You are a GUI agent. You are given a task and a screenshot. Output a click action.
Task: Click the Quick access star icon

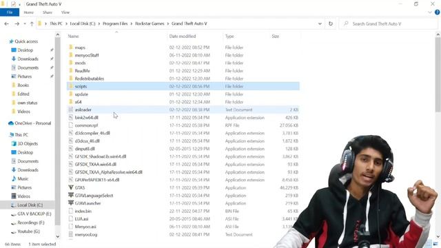pyautogui.click(x=11, y=41)
